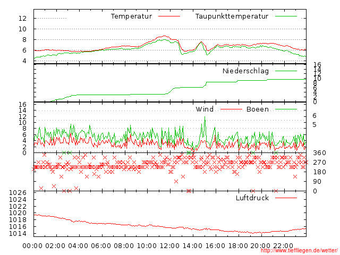The image size is (340, 255).
Task: Click the 360 wind direction axis label
Action: coord(319,153)
